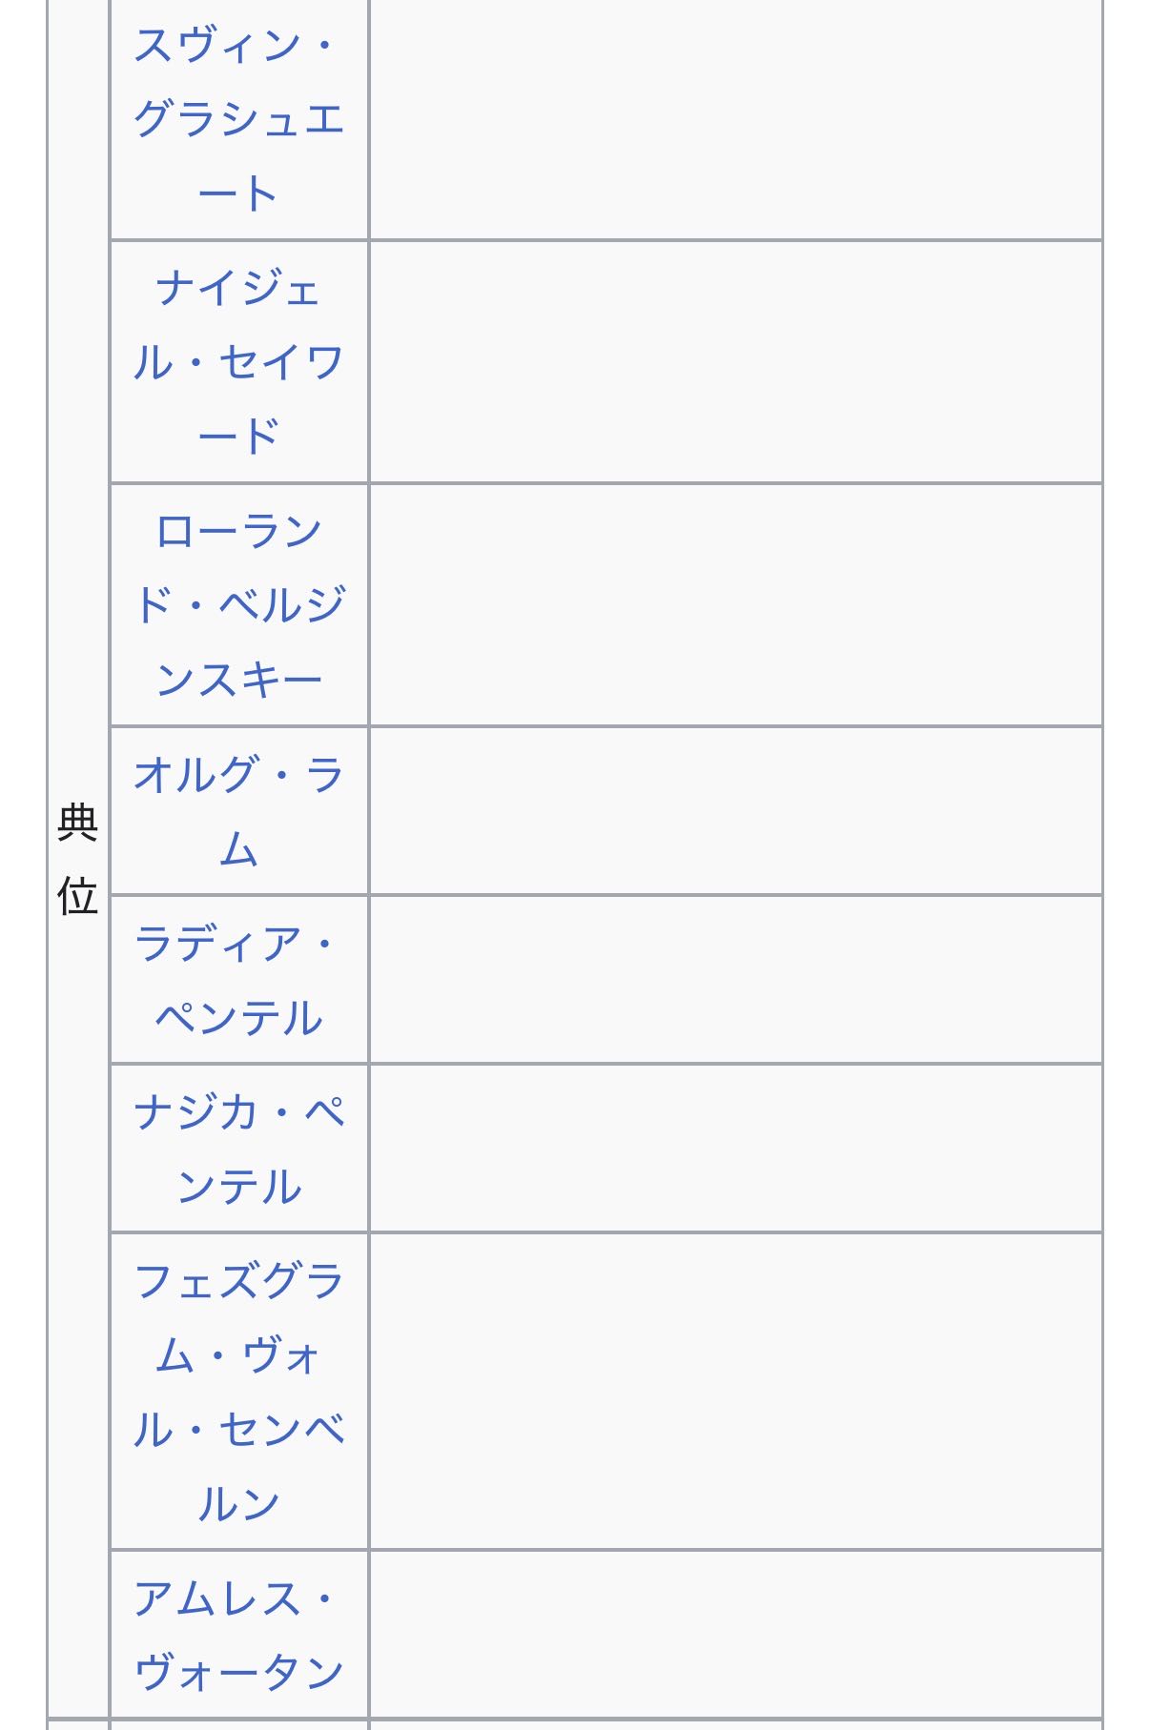Open the フェズグラム・ヴォル・センベルン link
Screen dimensions: 1150x1730
click(x=238, y=1392)
